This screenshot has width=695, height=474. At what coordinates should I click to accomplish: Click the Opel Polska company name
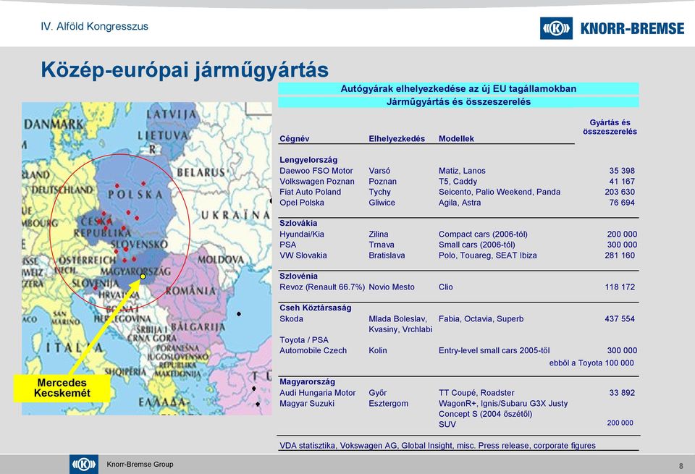[302, 203]
